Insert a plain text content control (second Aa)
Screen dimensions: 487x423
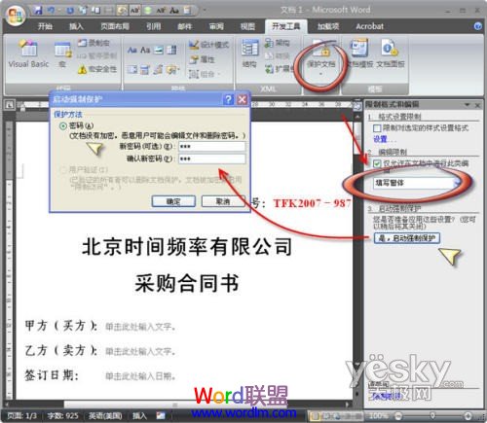pos(145,50)
